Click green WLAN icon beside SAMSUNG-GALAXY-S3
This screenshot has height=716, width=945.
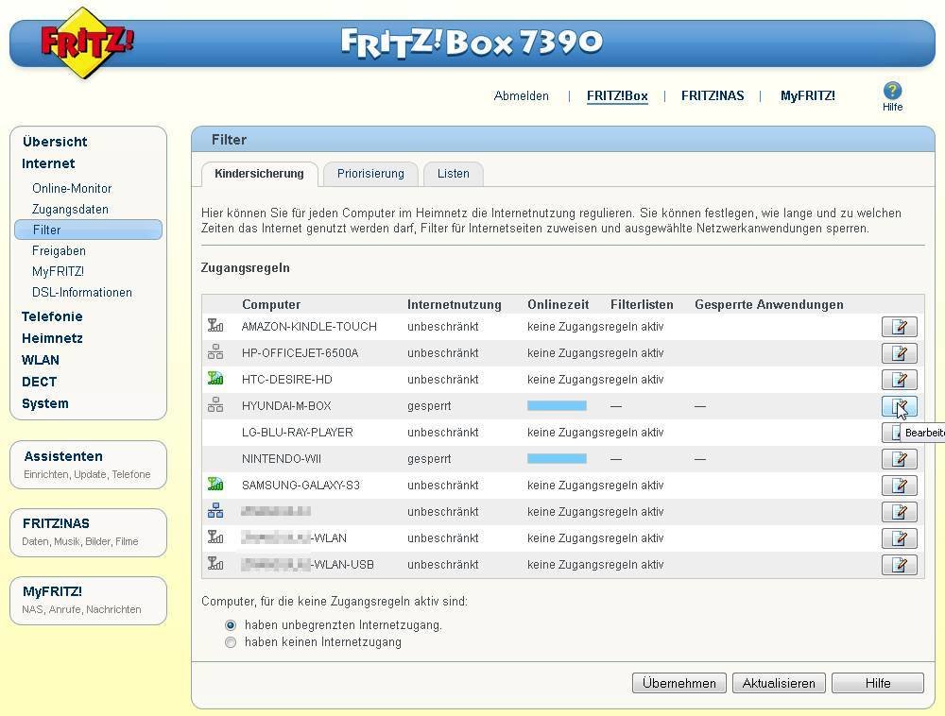click(215, 485)
